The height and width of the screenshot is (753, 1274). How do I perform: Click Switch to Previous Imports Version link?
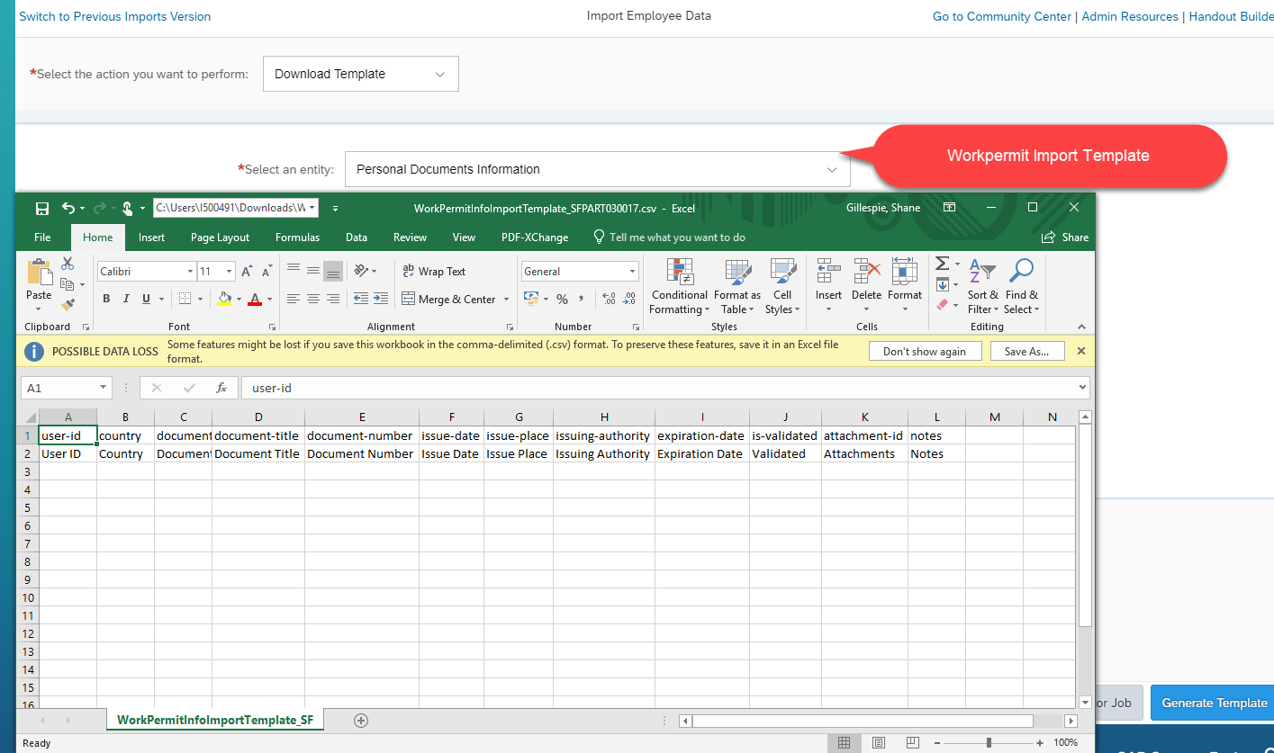pos(115,16)
